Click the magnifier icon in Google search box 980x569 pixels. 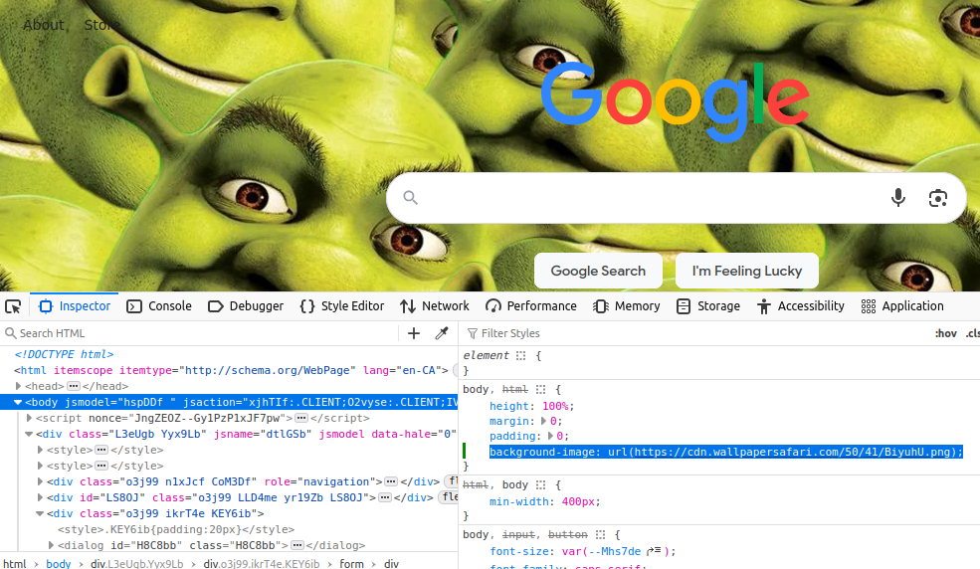click(x=411, y=198)
